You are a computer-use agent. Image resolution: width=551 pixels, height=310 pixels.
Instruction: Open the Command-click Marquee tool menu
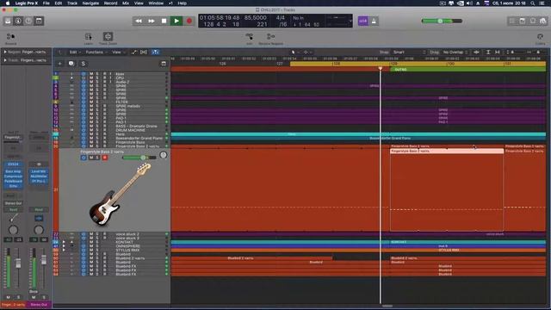[x=306, y=52]
